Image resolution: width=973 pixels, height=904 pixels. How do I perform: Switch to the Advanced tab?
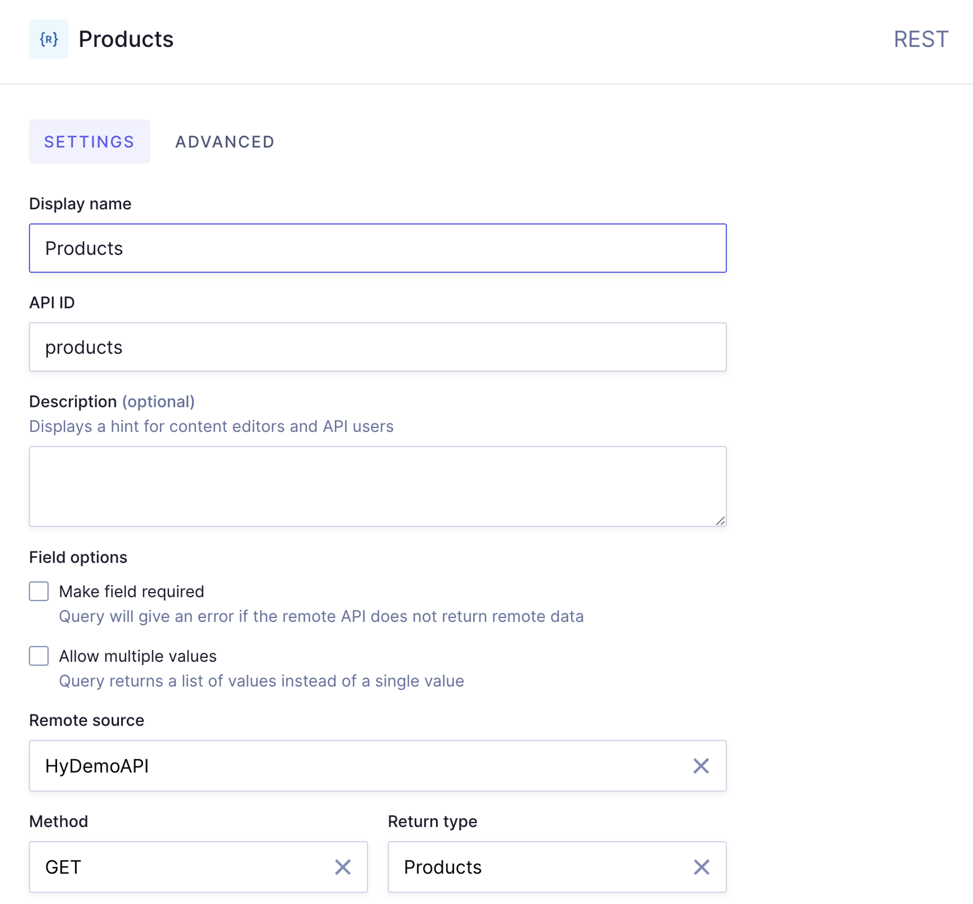225,142
